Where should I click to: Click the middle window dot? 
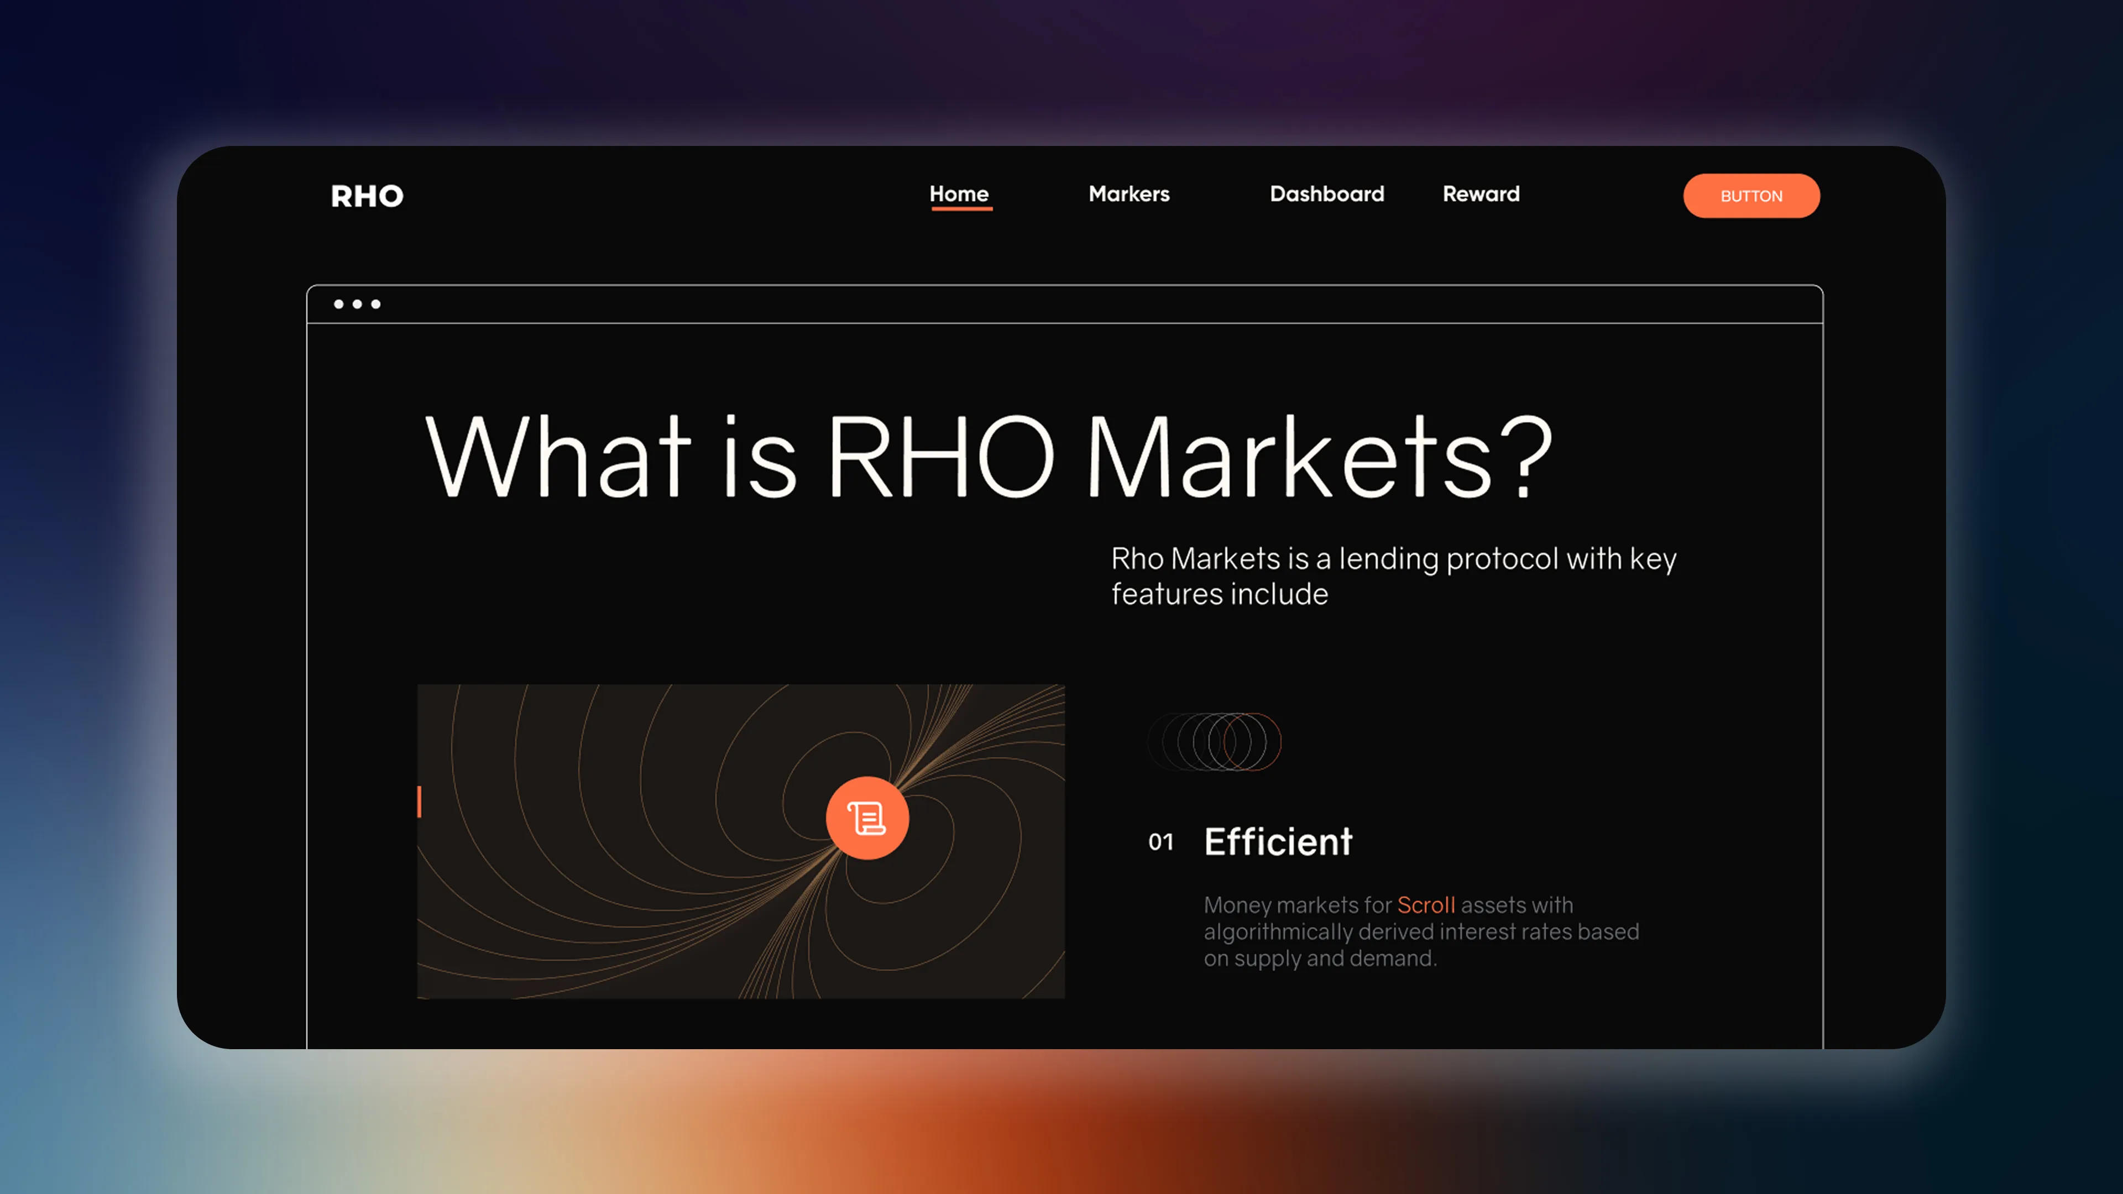click(358, 304)
